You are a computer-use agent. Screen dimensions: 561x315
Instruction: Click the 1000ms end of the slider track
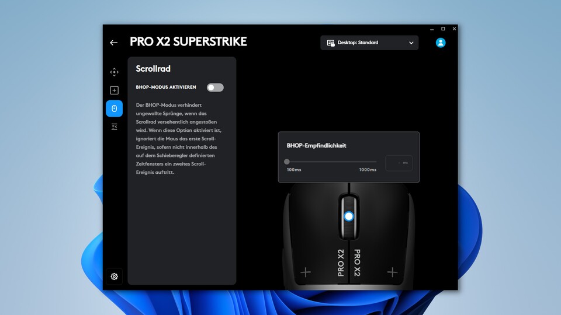pyautogui.click(x=376, y=162)
